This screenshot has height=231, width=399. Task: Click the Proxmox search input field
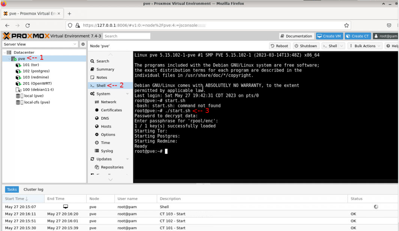pyautogui.click(x=126, y=36)
